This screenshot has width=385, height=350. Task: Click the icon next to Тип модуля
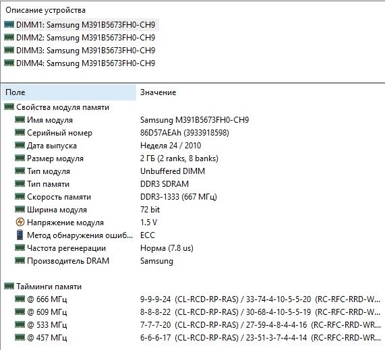click(x=20, y=171)
